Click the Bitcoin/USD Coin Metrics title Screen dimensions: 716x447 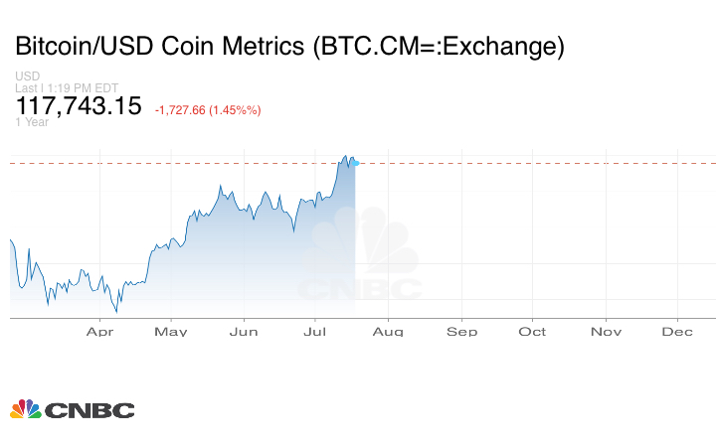coord(290,47)
